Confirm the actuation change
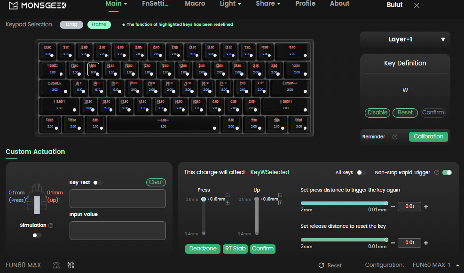Image resolution: width=464 pixels, height=273 pixels. 263,249
